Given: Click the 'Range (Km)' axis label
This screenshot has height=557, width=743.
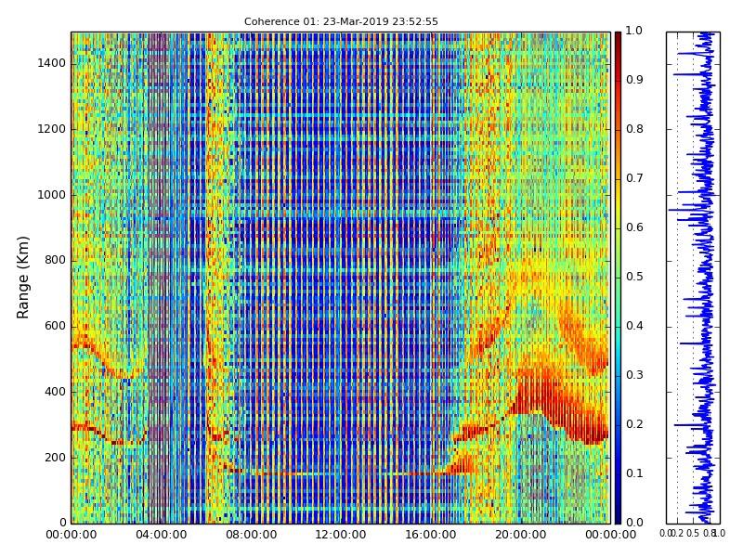Looking at the screenshot, I should pyautogui.click(x=22, y=278).
